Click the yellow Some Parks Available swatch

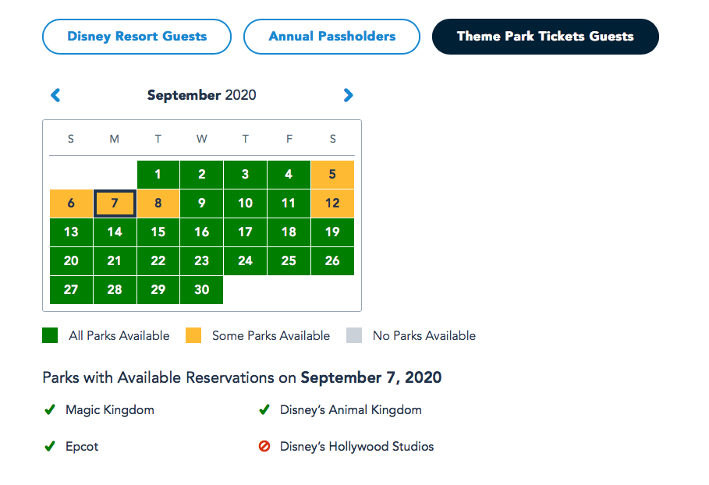pyautogui.click(x=193, y=336)
